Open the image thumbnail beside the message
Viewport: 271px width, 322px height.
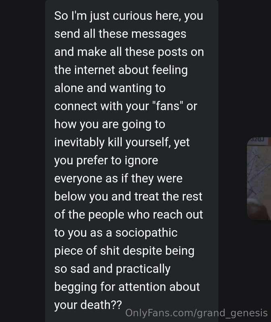259,179
